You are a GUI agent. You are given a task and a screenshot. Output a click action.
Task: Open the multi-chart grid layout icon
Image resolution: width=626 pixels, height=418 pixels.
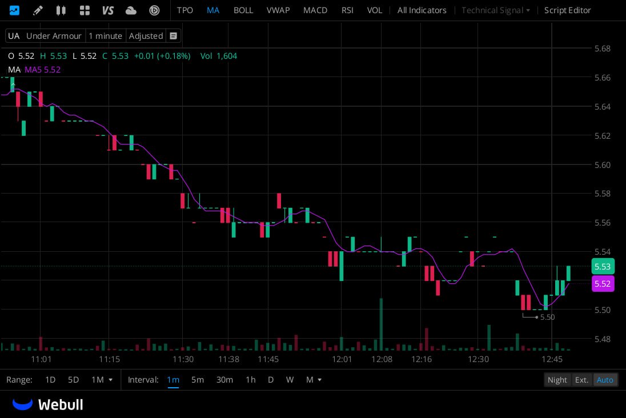click(x=85, y=10)
